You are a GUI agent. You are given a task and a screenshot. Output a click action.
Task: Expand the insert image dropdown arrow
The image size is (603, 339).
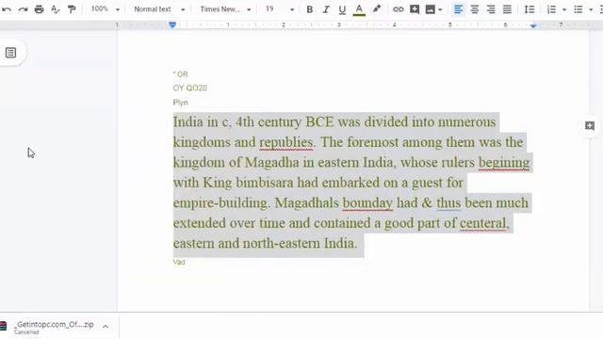coord(440,10)
